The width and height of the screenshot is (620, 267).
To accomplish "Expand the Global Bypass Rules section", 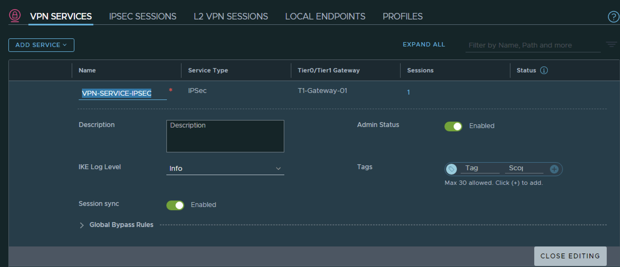I will 82,225.
